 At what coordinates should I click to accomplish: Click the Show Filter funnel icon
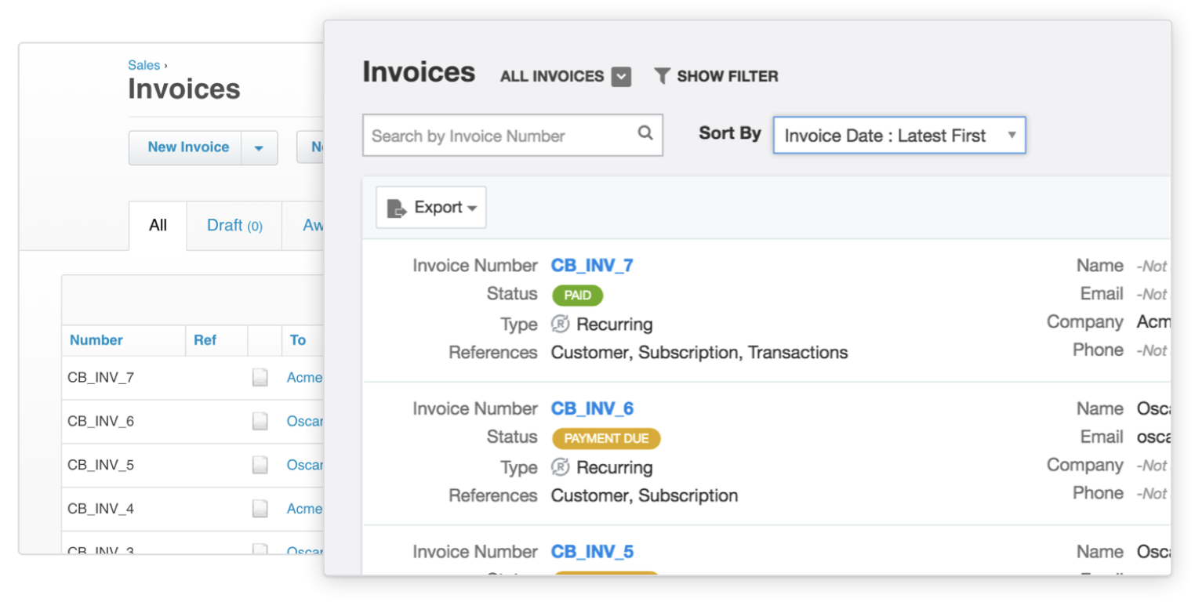(663, 76)
